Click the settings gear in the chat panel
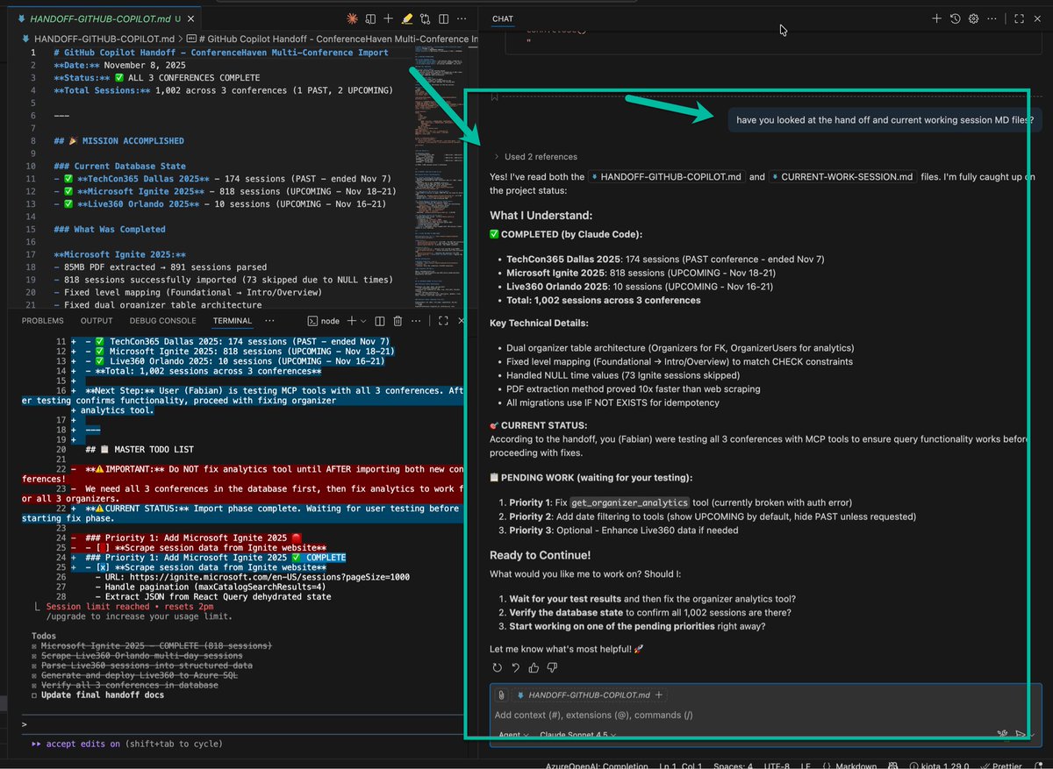This screenshot has width=1053, height=769. pyautogui.click(x=973, y=18)
